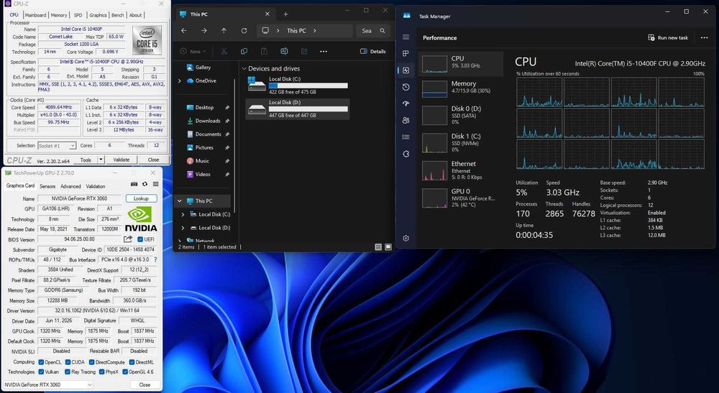Click Validate button in CPU-Z

[121, 159]
